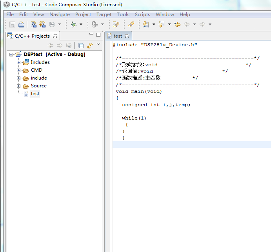
Task: Select the DSPtest [Active - Debug] project
Action: (55, 54)
